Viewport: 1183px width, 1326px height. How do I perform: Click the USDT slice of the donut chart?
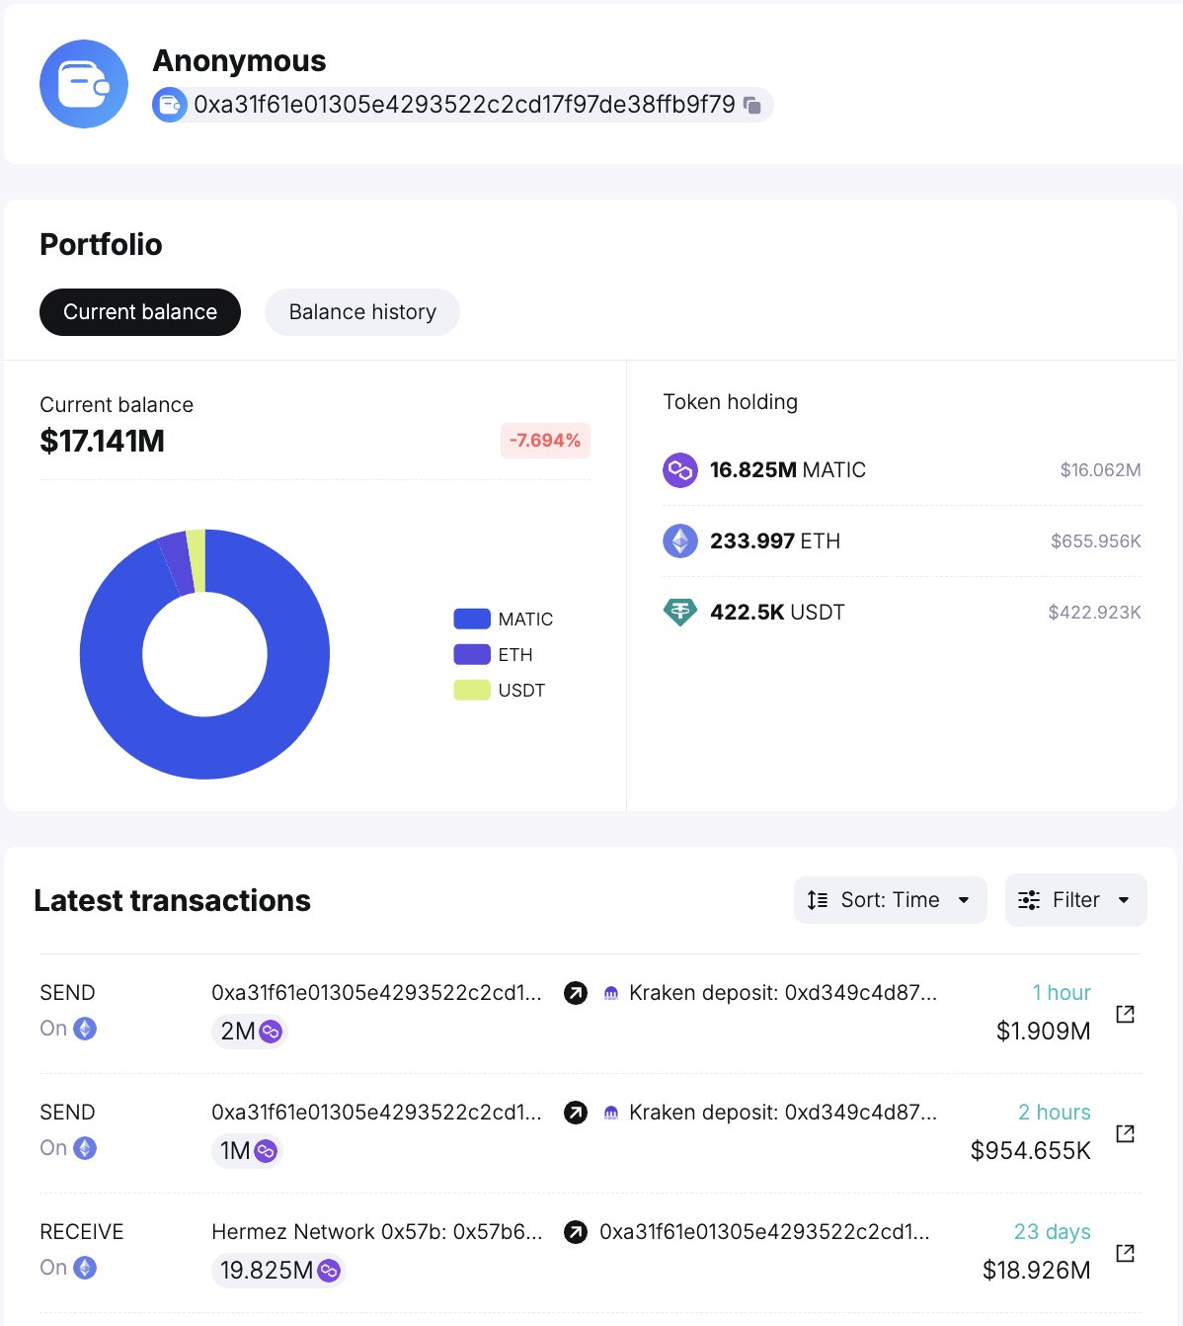tap(197, 560)
